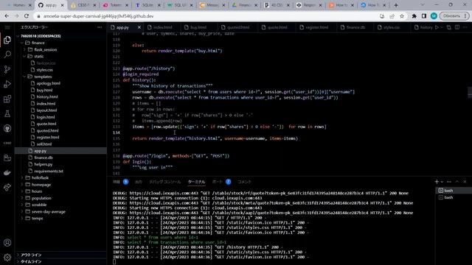Bookmark this page with star icon
This screenshot has height=265, width=472.
tap(402, 16)
